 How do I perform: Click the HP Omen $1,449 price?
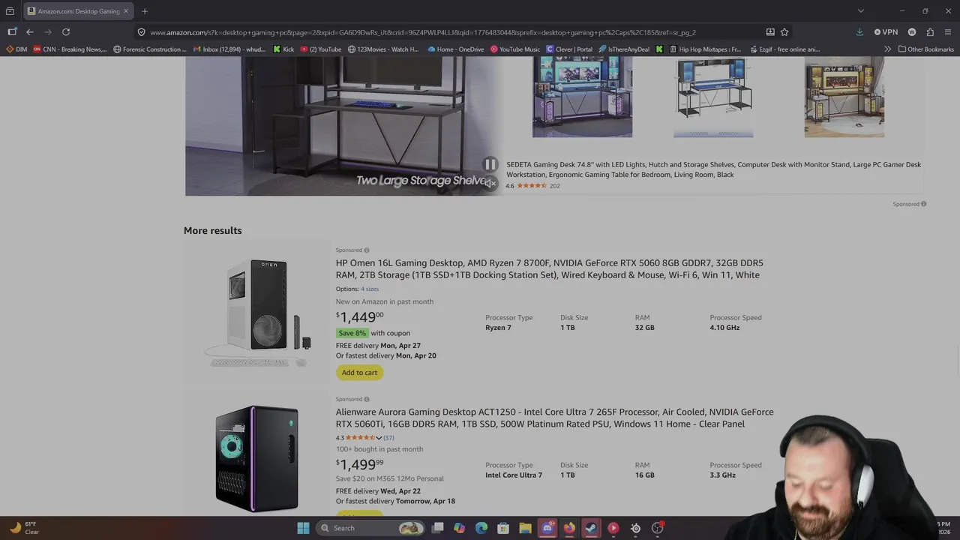[x=359, y=317]
